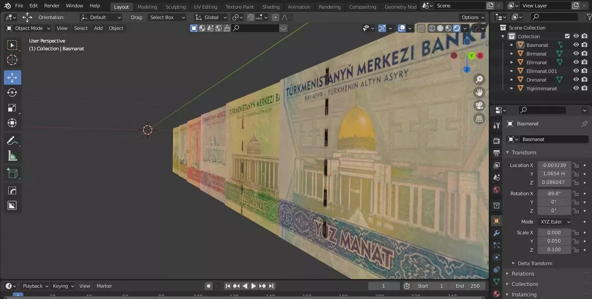Select the Transform tool

point(12,123)
